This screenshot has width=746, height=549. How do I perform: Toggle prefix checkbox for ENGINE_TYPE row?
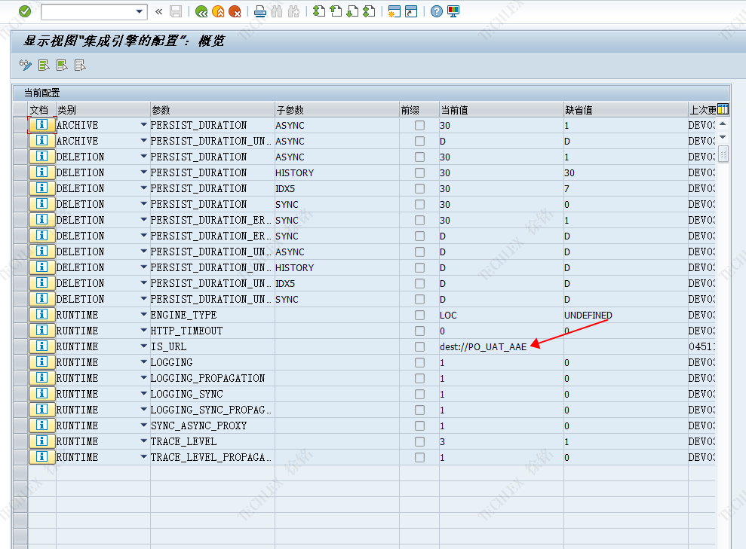tap(419, 315)
